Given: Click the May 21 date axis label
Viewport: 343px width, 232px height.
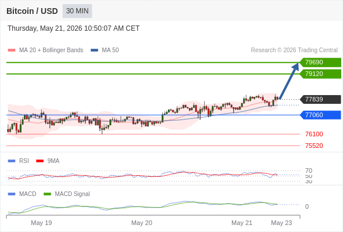Looking at the screenshot, I should click(242, 223).
